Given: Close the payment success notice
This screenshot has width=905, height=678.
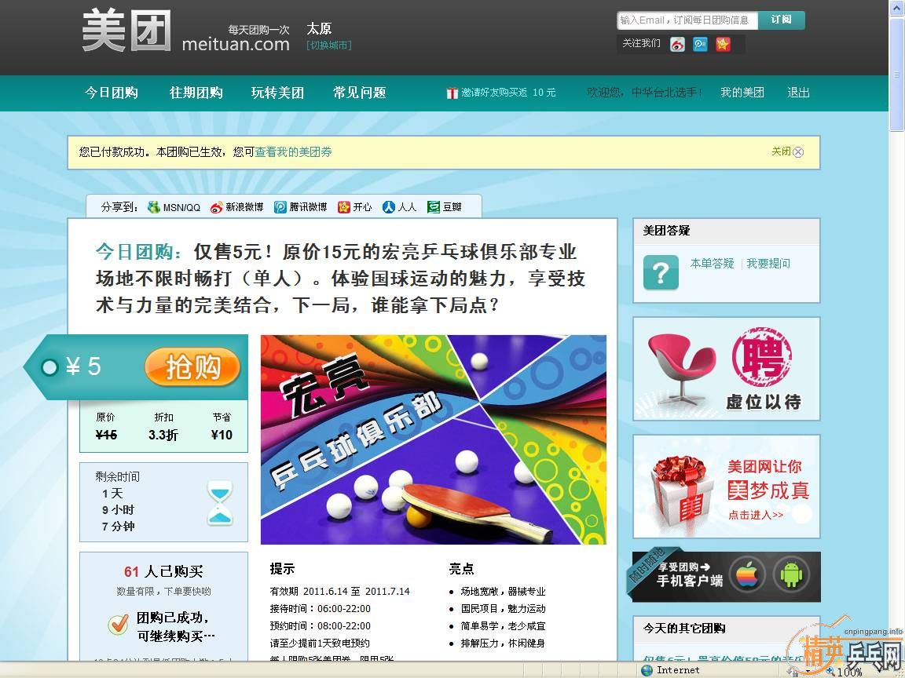Looking at the screenshot, I should (x=788, y=151).
